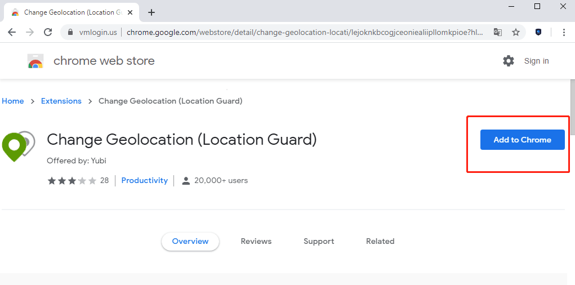The height and width of the screenshot is (285, 575).
Task: Click the Sign in link
Action: pyautogui.click(x=536, y=61)
